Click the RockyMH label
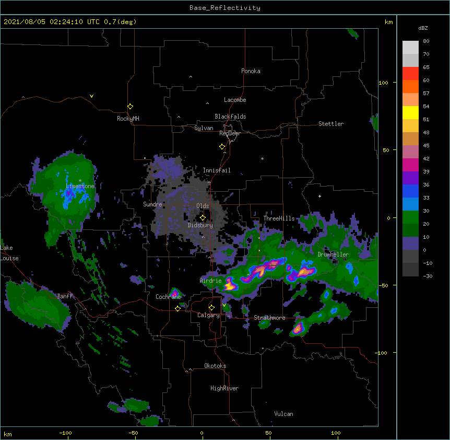This screenshot has width=450, height=440. click(x=128, y=119)
